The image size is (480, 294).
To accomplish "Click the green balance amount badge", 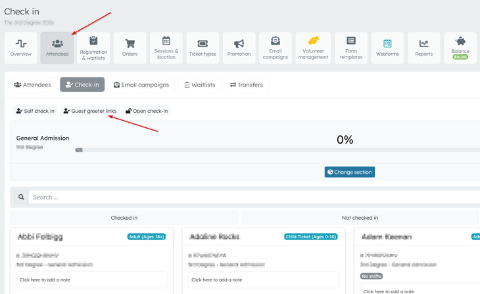I will point(460,57).
